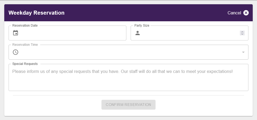Viewport: 257px width, 120px height.
Task: Click the circled X close icon
Action: tap(246, 13)
